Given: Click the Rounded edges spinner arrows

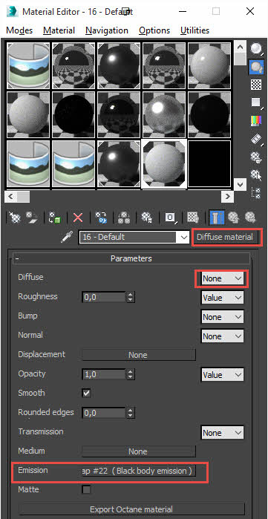Looking at the screenshot, I should [x=131, y=413].
